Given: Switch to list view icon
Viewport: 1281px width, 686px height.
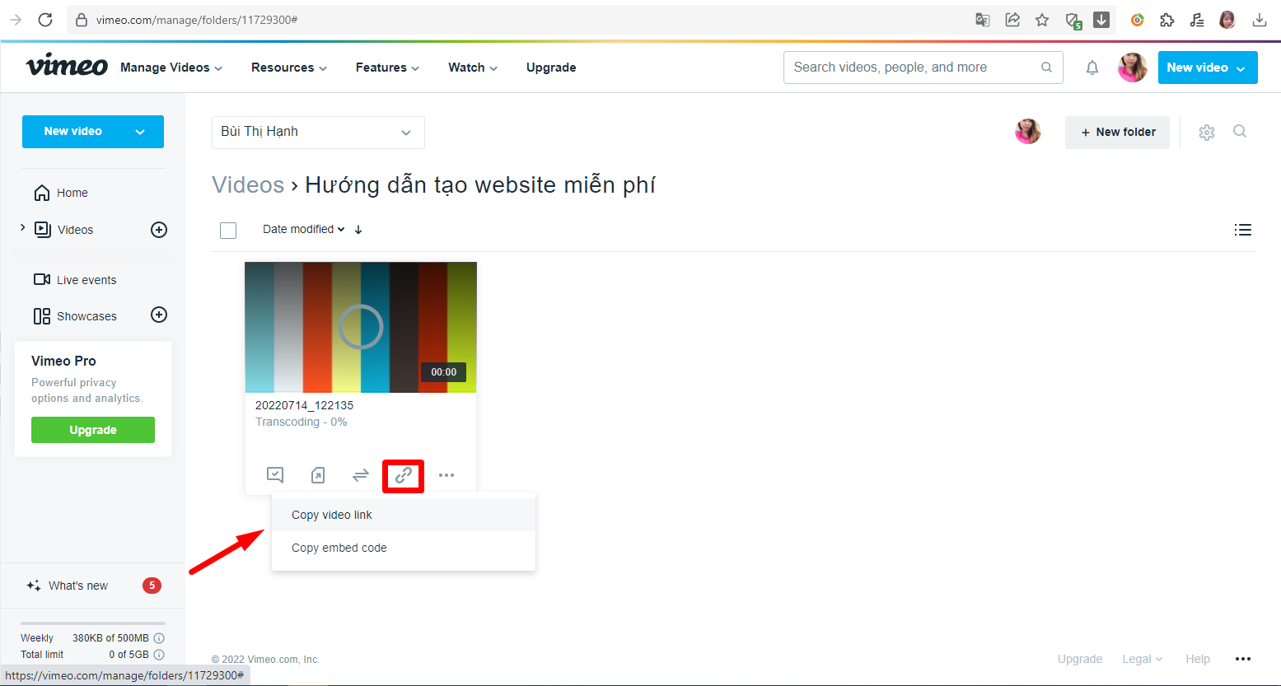Looking at the screenshot, I should (1242, 230).
